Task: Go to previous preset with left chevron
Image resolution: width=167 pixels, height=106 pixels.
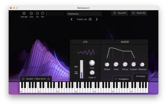Action: coord(71,19)
